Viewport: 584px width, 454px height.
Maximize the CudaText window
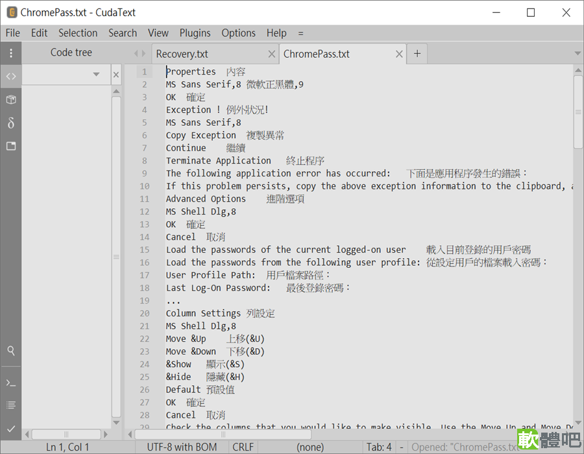coord(531,12)
